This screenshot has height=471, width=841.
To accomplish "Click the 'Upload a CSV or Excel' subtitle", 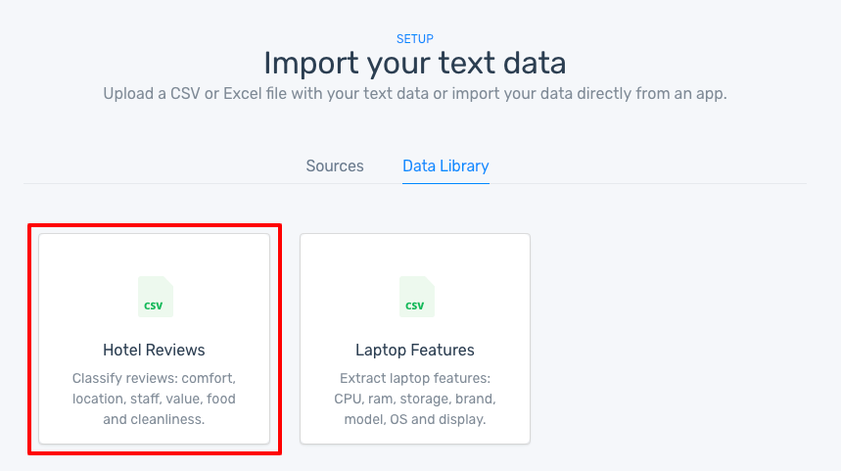I will coord(415,95).
